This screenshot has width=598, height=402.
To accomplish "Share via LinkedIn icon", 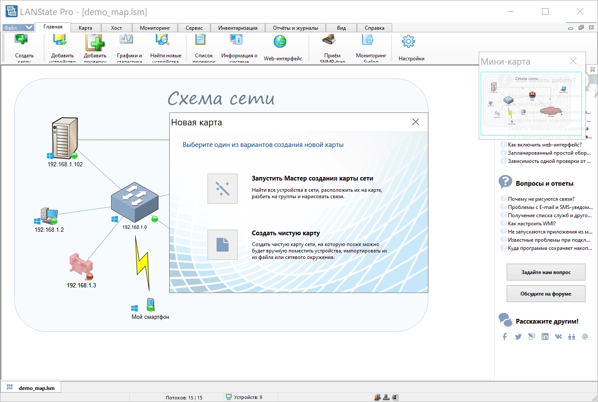I will [545, 337].
